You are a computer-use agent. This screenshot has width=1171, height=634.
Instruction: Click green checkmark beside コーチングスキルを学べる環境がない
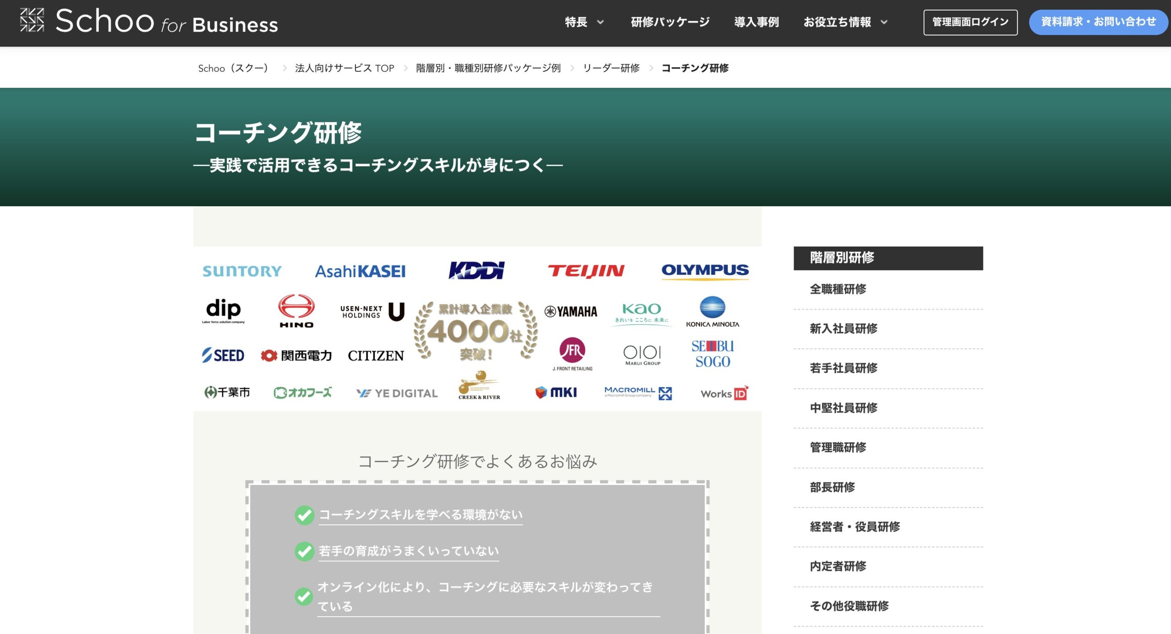[x=304, y=515]
